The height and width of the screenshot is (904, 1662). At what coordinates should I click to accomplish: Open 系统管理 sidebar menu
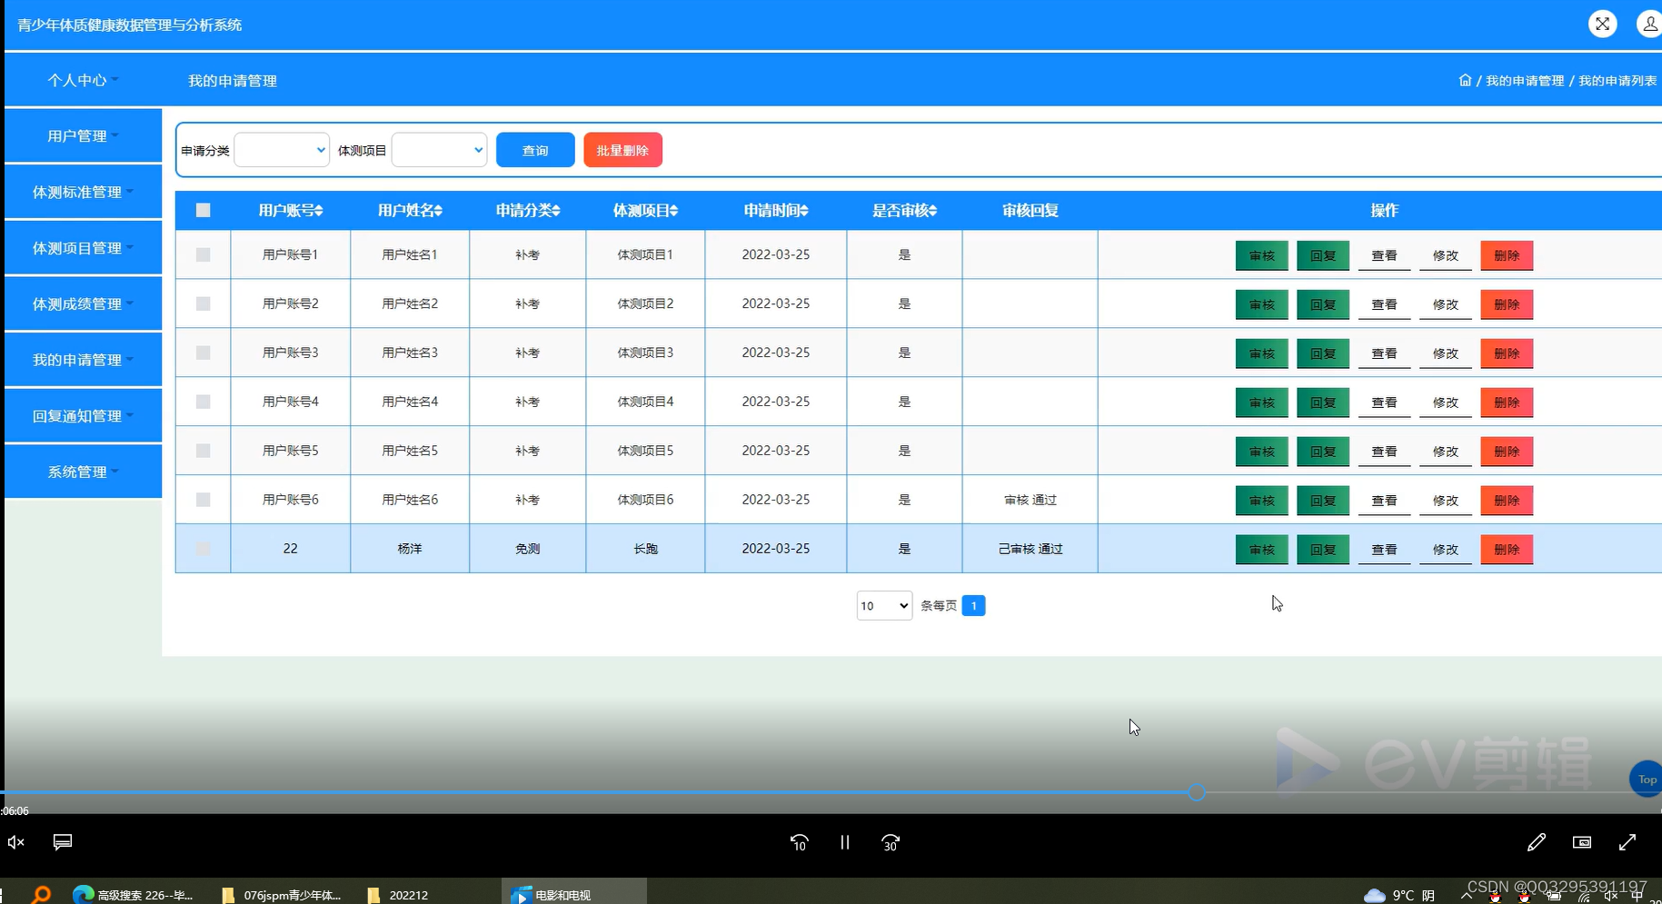click(x=83, y=472)
